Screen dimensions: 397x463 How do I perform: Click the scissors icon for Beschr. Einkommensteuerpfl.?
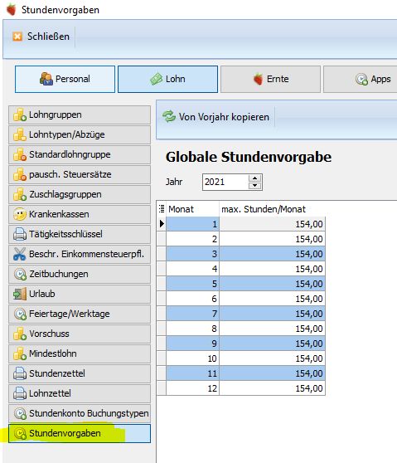[20, 254]
